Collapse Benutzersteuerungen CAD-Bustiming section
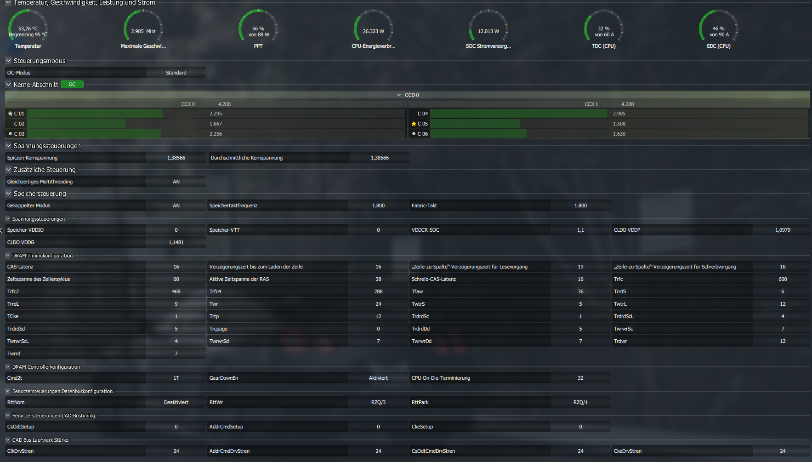Image resolution: width=812 pixels, height=462 pixels. coord(8,415)
